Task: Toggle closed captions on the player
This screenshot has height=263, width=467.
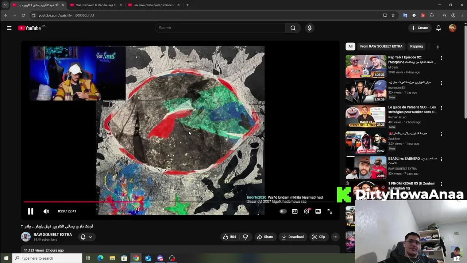Action: (295, 211)
